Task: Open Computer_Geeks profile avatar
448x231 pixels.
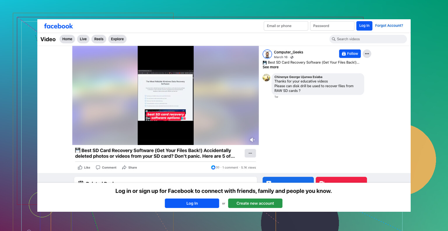Action: pyautogui.click(x=267, y=54)
